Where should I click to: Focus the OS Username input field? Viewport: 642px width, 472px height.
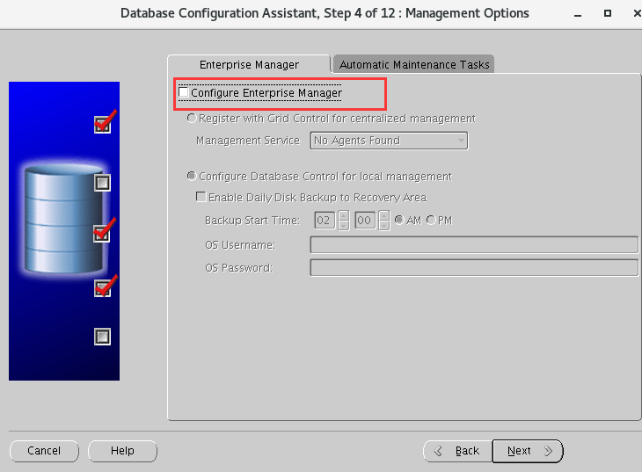click(474, 245)
